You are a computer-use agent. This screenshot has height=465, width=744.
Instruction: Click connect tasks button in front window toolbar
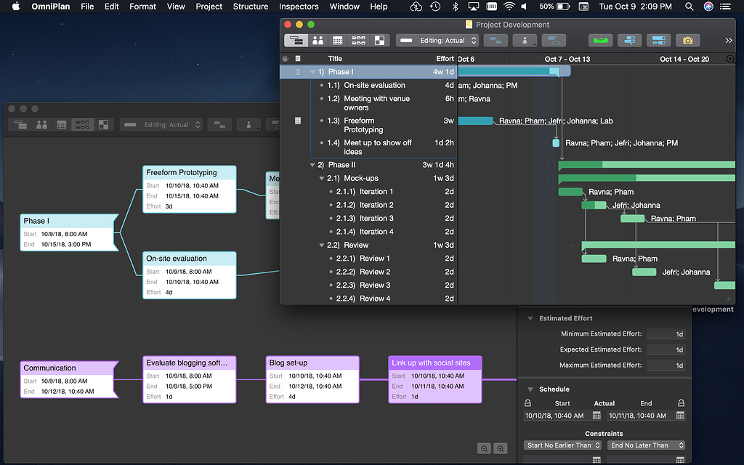click(x=496, y=41)
